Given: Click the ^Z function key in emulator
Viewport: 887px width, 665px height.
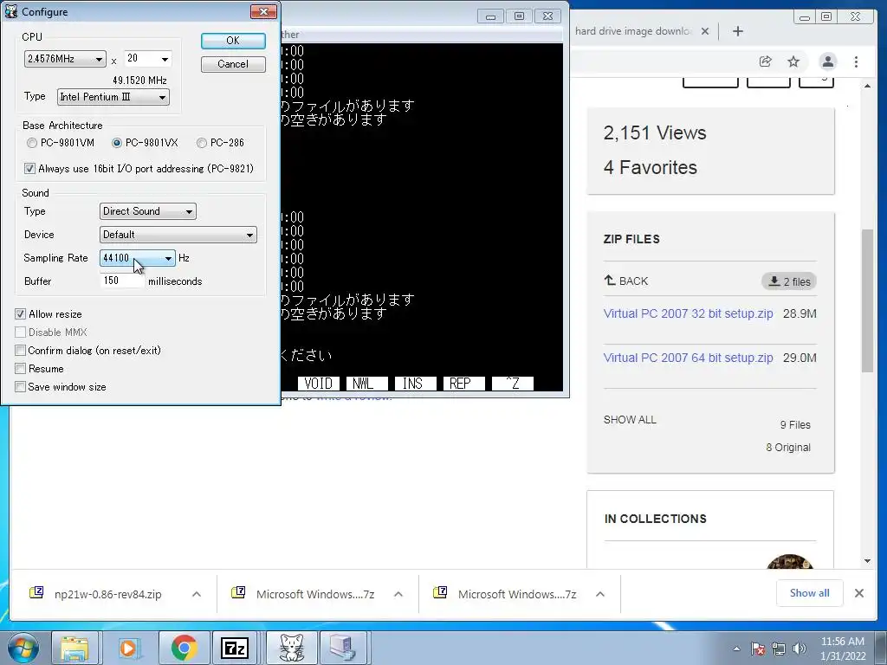Looking at the screenshot, I should pyautogui.click(x=513, y=384).
